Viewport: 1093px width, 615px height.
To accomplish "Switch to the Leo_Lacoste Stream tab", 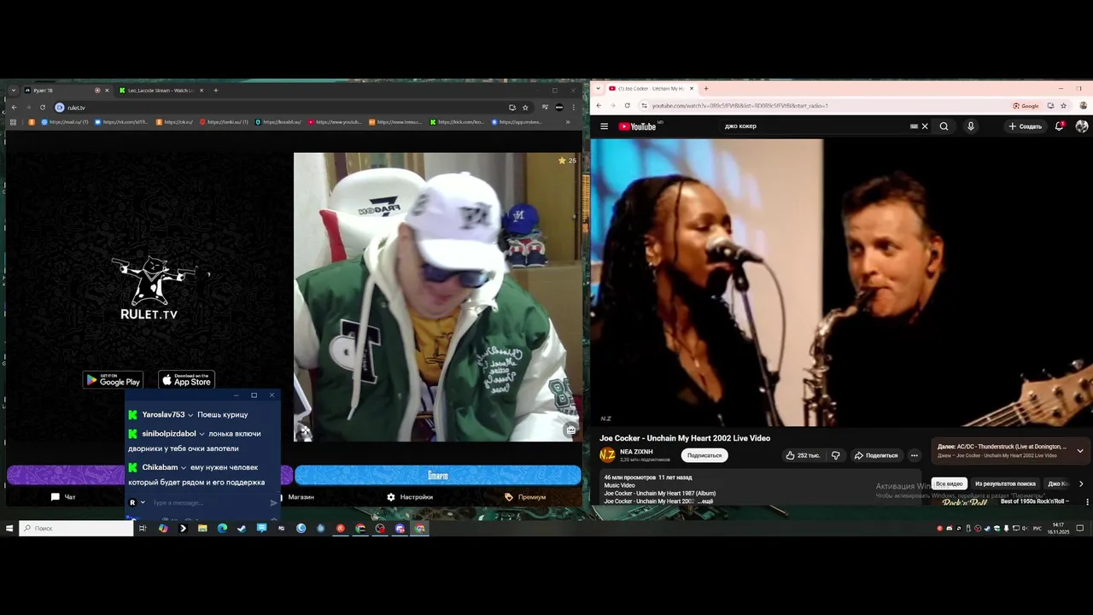I will pyautogui.click(x=162, y=91).
